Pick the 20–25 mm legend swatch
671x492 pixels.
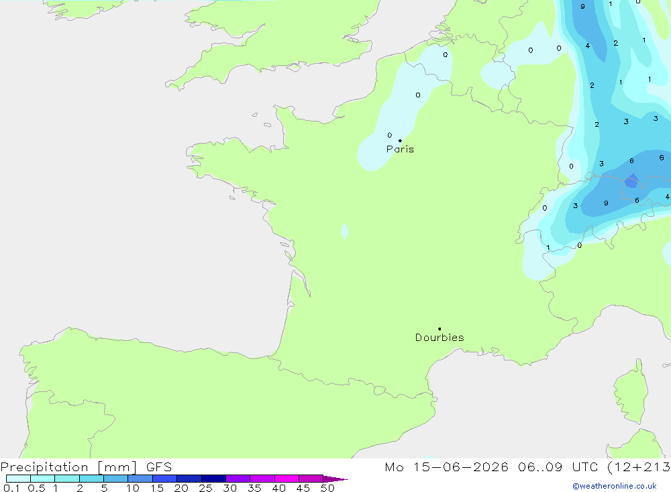click(x=189, y=479)
